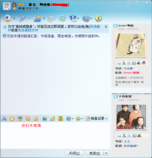Open the beyond band profile picture

click(x=131, y=117)
